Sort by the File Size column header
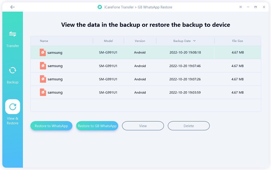This screenshot has height=170, width=271. [238, 41]
